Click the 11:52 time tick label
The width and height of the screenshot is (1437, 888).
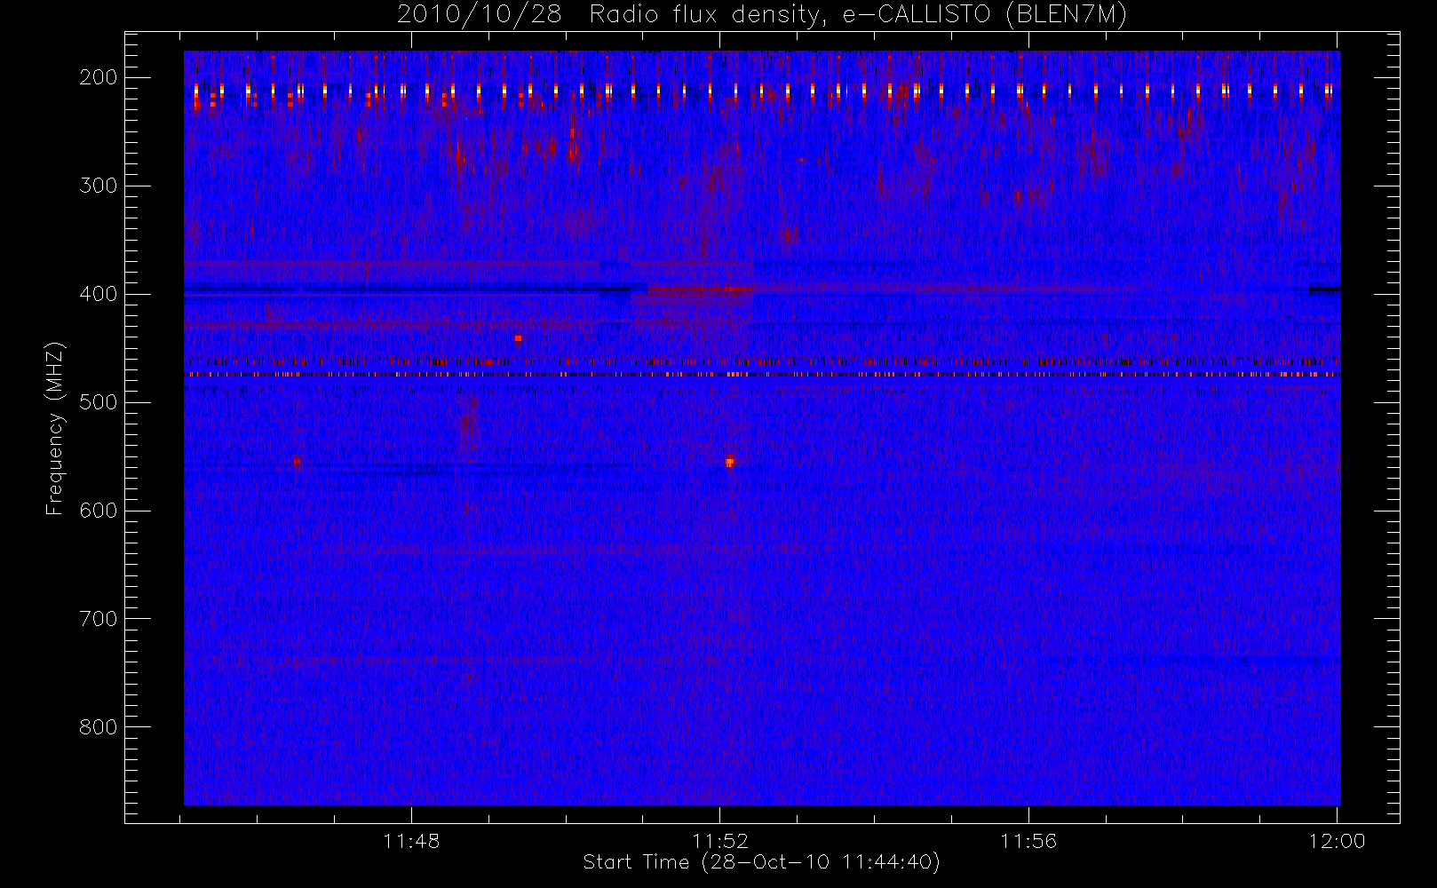coord(720,841)
